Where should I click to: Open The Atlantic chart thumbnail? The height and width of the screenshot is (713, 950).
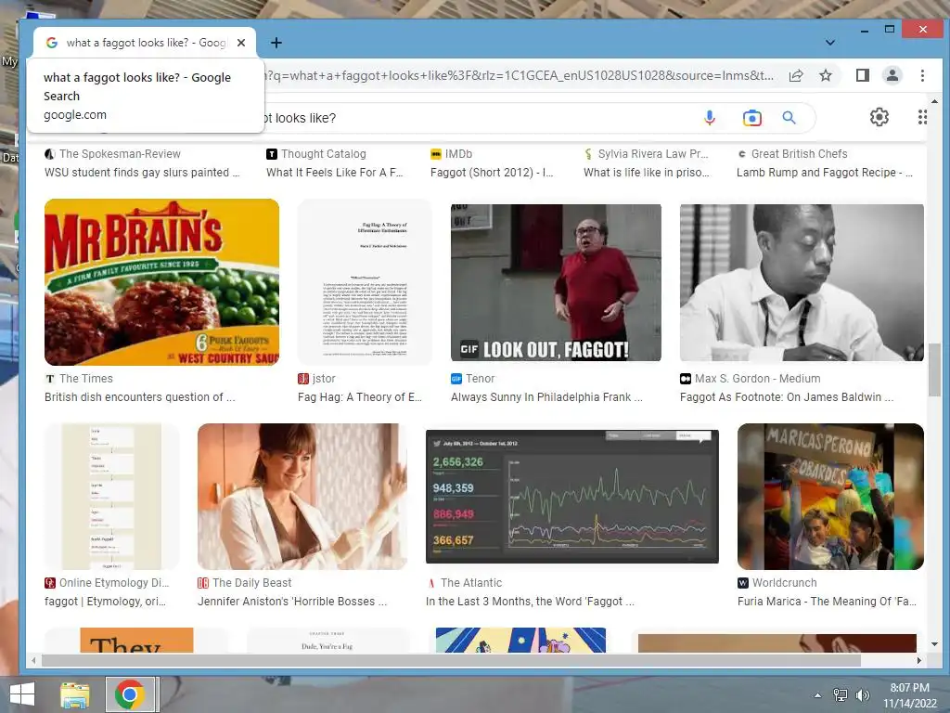tap(571, 497)
